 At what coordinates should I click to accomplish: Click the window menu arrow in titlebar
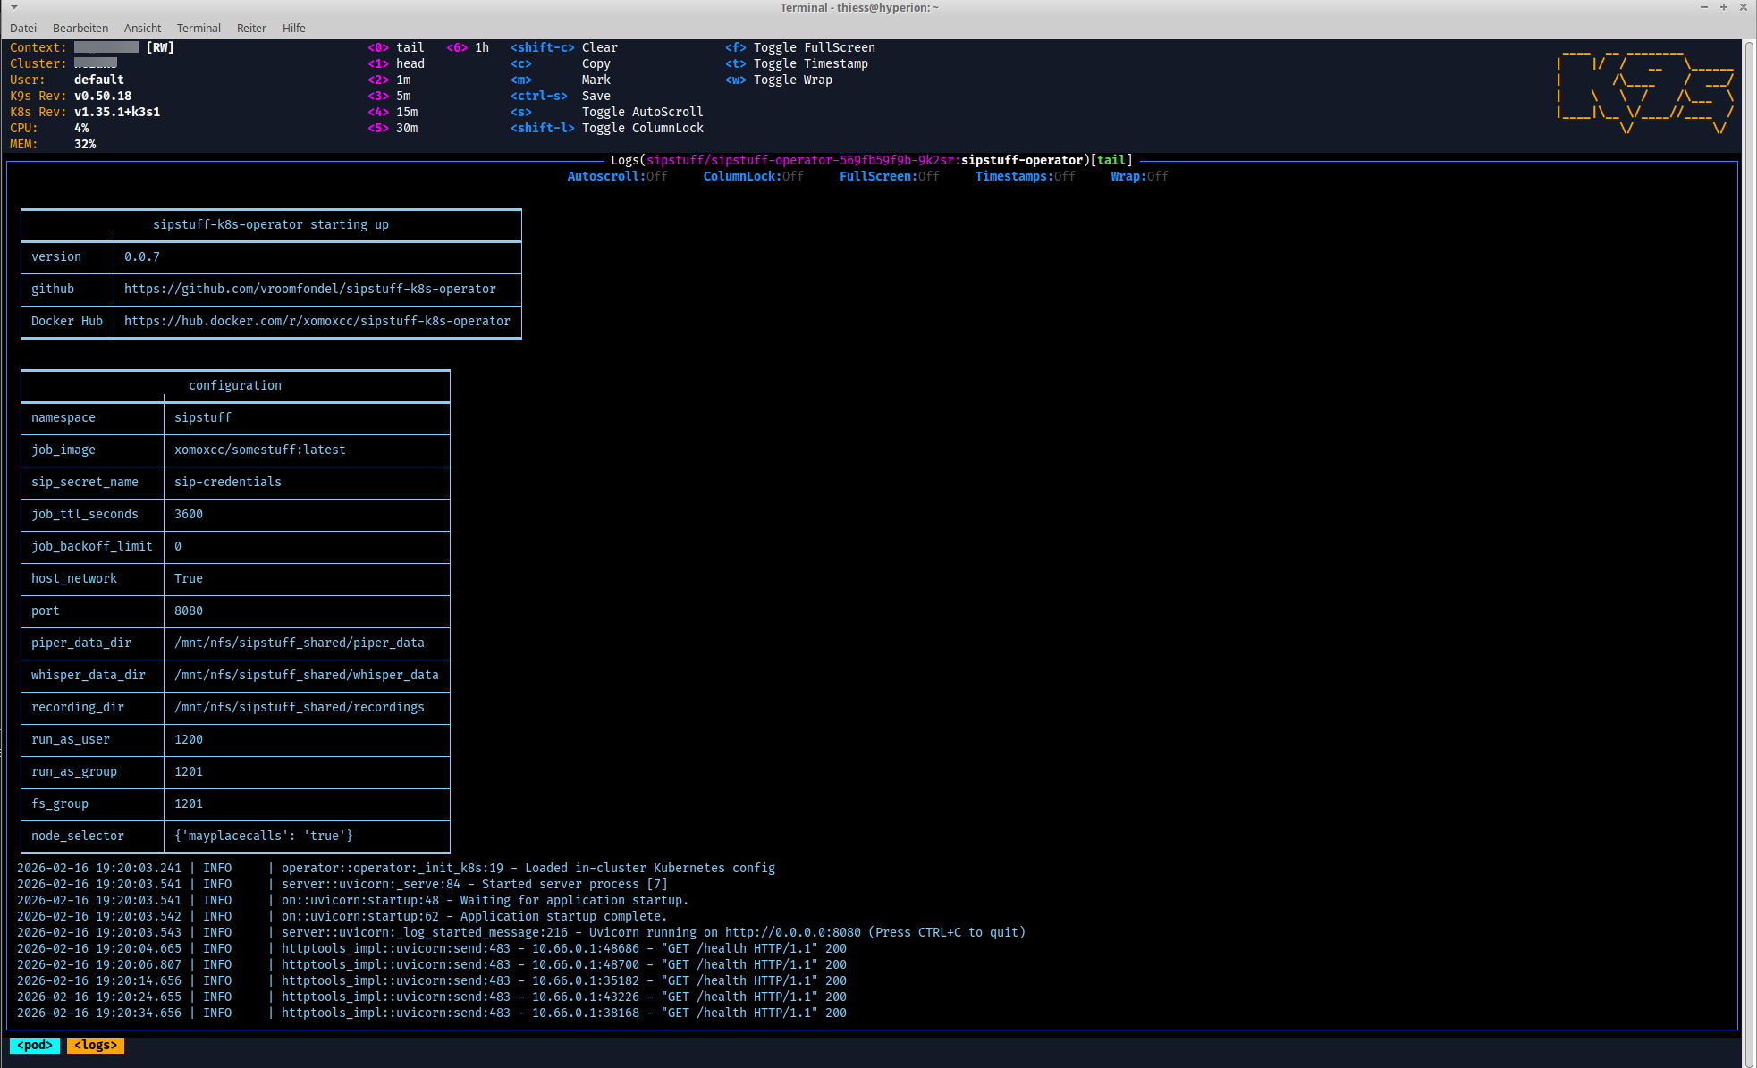point(14,7)
